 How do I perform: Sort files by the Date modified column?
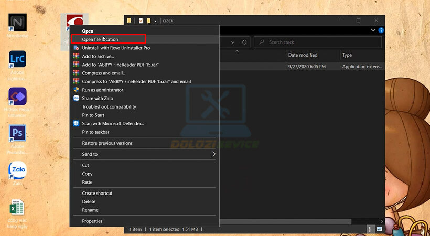pyautogui.click(x=303, y=55)
